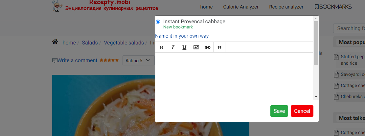Open the Calorie Analyzer menu item
Image resolution: width=365 pixels, height=136 pixels.
pyautogui.click(x=241, y=7)
